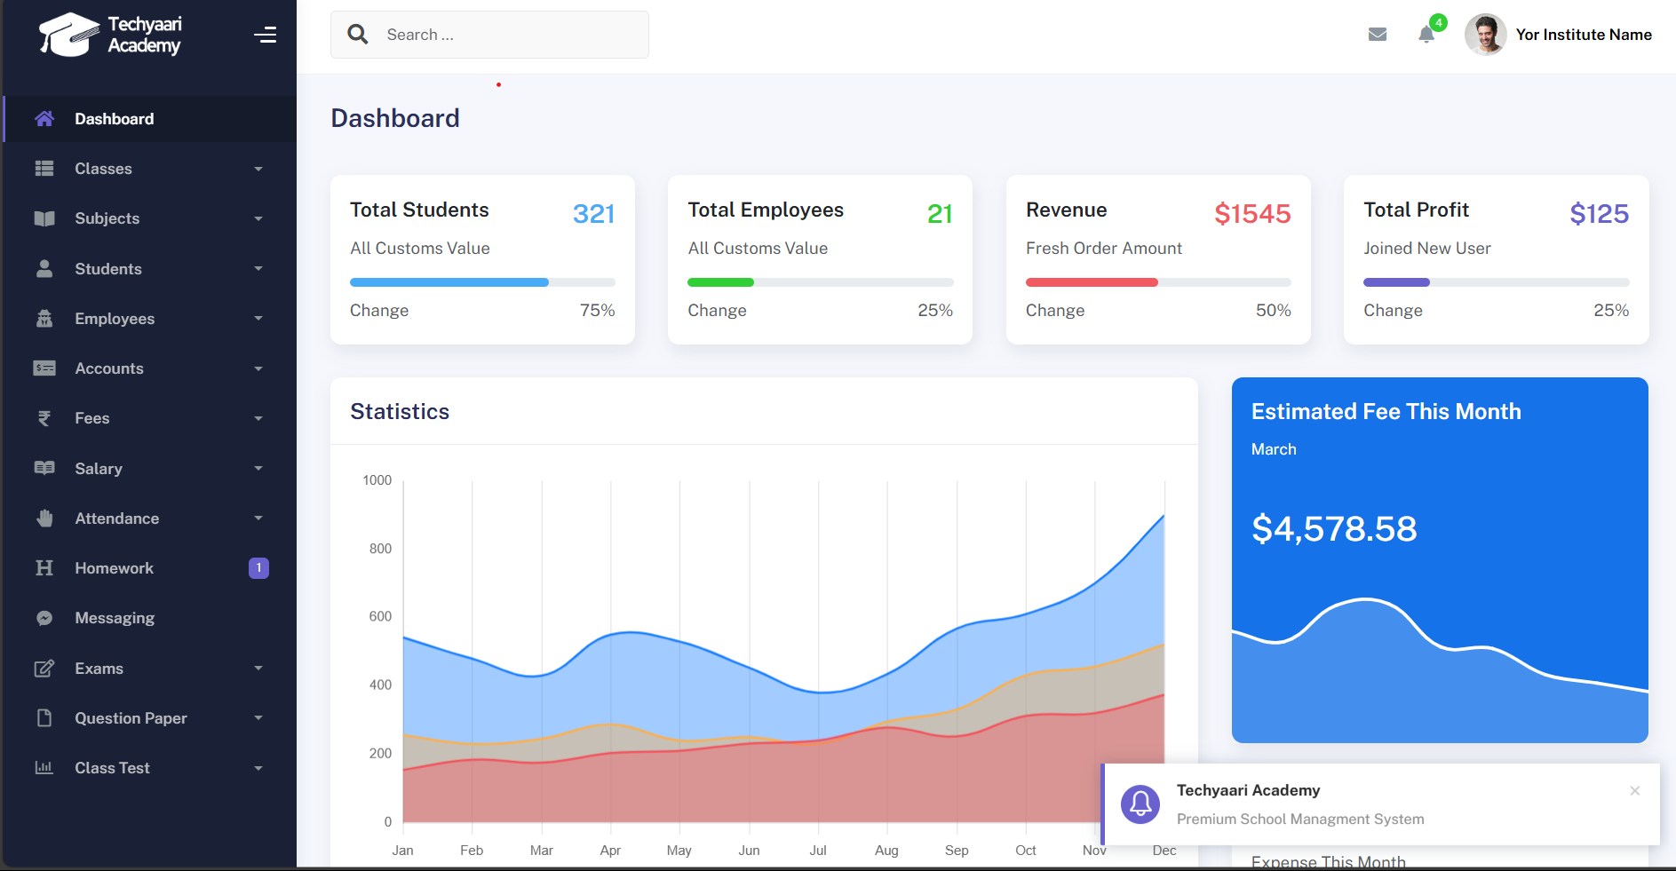Click the hamburger sidebar toggle icon
This screenshot has height=871, width=1676.
coord(265,35)
